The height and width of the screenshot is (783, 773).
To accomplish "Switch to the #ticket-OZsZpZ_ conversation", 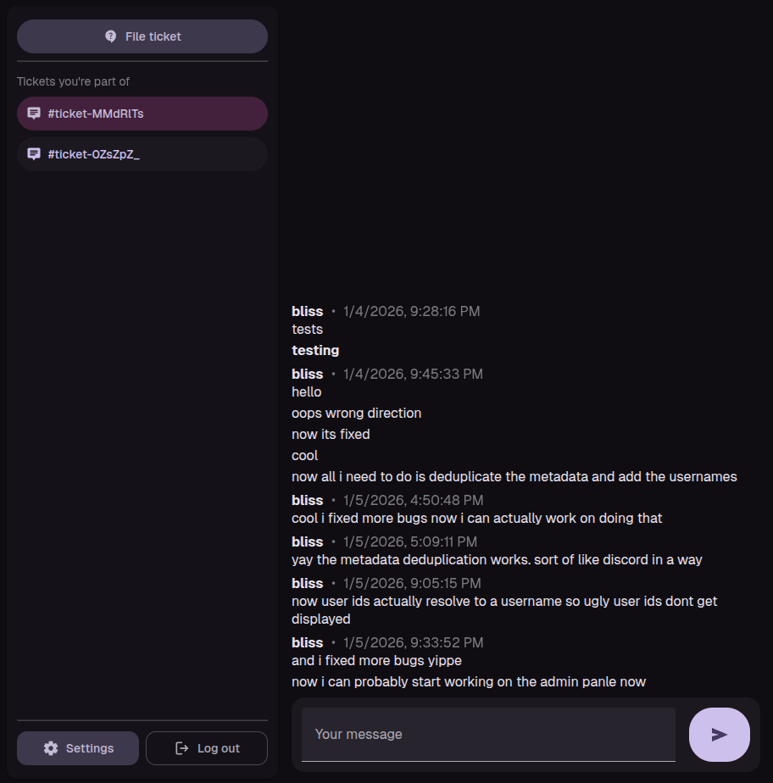I will click(x=142, y=154).
